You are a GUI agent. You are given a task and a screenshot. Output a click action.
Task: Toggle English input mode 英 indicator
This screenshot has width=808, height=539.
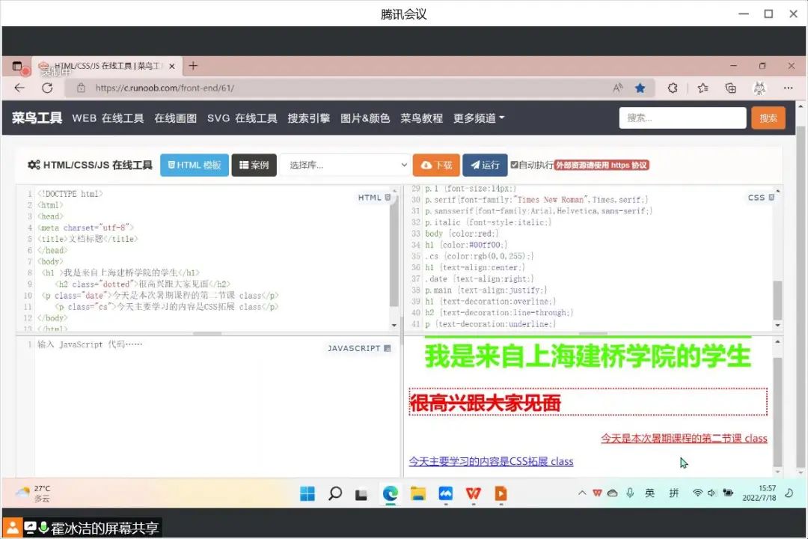click(x=650, y=493)
